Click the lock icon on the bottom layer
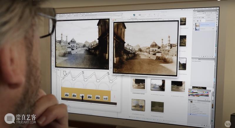235x128 pixels. [213, 29]
